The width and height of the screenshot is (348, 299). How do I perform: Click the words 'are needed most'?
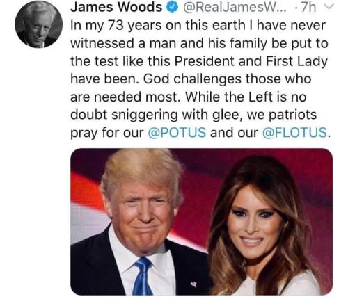pyautogui.click(x=125, y=97)
